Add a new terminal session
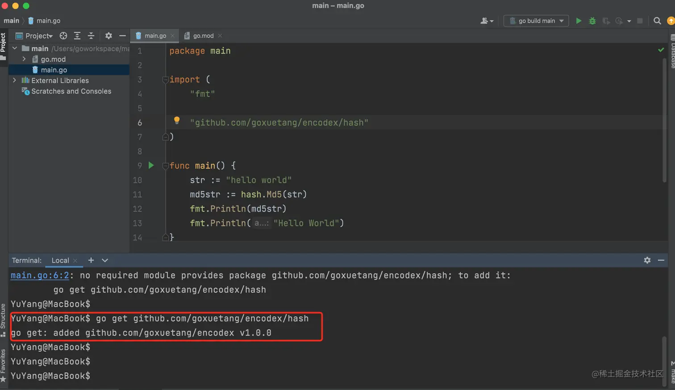Screen dimensions: 675x390 point(91,260)
